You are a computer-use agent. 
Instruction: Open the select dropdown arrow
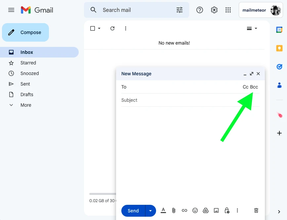point(99,28)
